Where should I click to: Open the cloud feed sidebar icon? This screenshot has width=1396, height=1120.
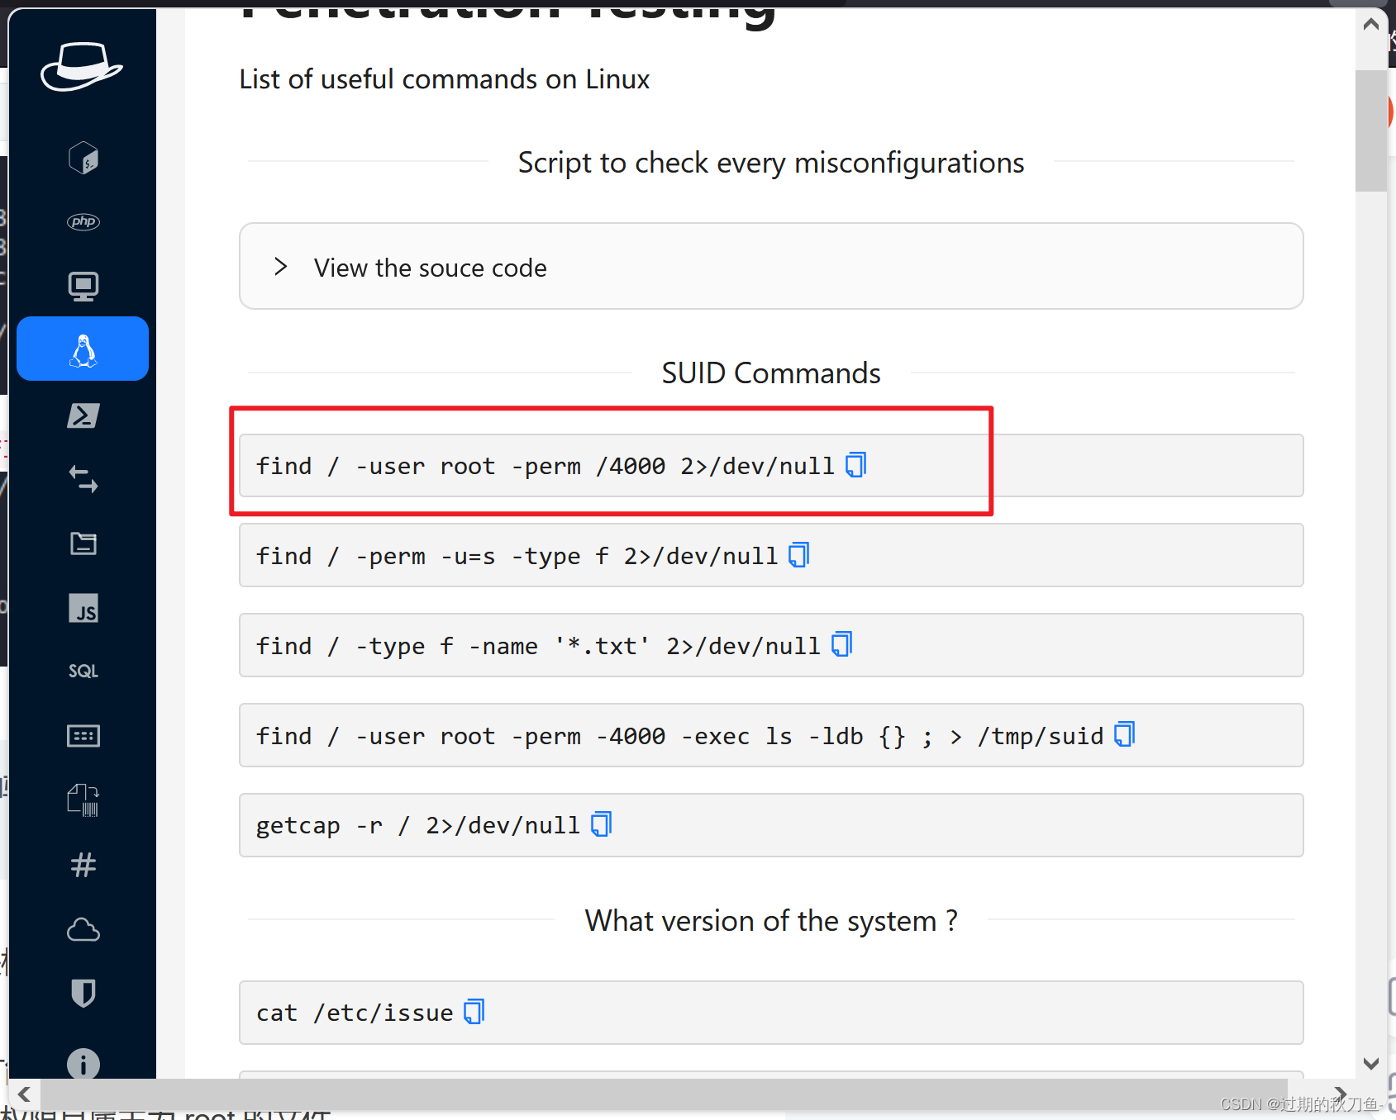[83, 930]
